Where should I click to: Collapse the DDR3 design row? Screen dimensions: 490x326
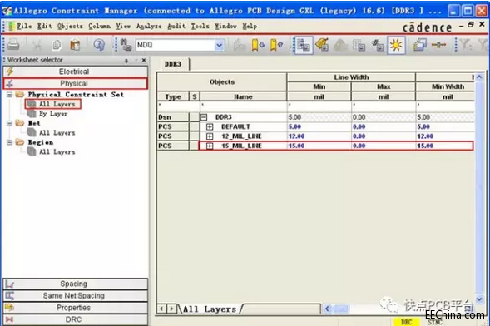click(x=204, y=117)
